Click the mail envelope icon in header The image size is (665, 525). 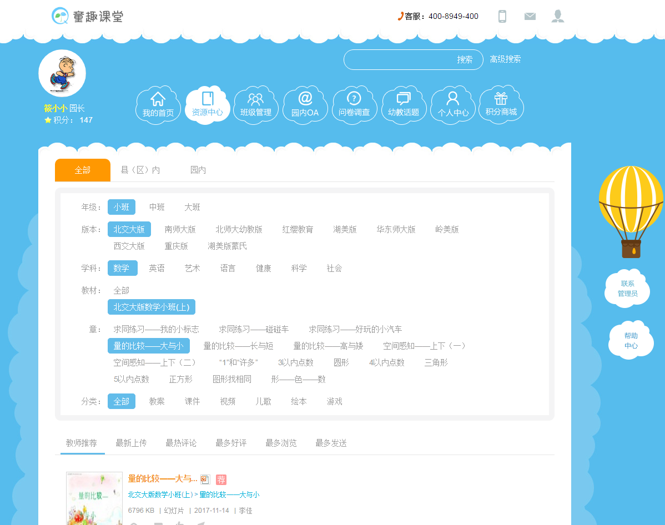coord(530,17)
